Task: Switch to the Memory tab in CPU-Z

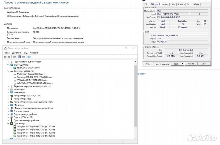Action: (x=165, y=4)
